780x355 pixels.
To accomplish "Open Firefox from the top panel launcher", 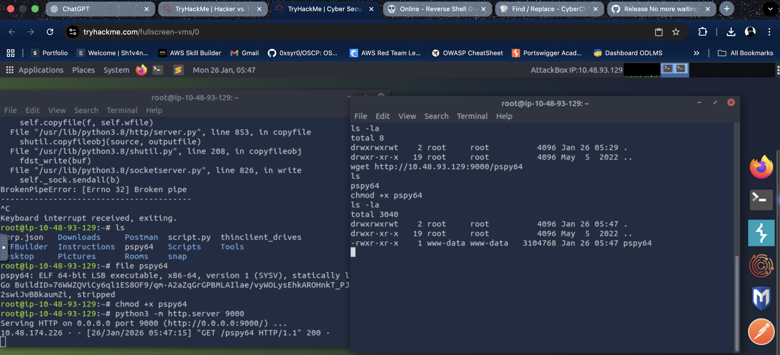I will 141,70.
